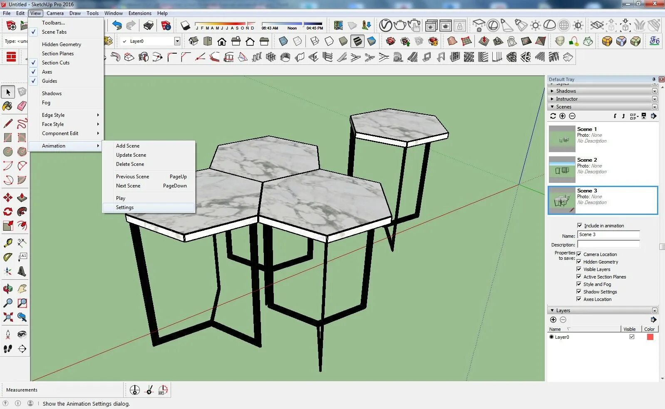Click the Print icon in toolbar

coord(148,26)
